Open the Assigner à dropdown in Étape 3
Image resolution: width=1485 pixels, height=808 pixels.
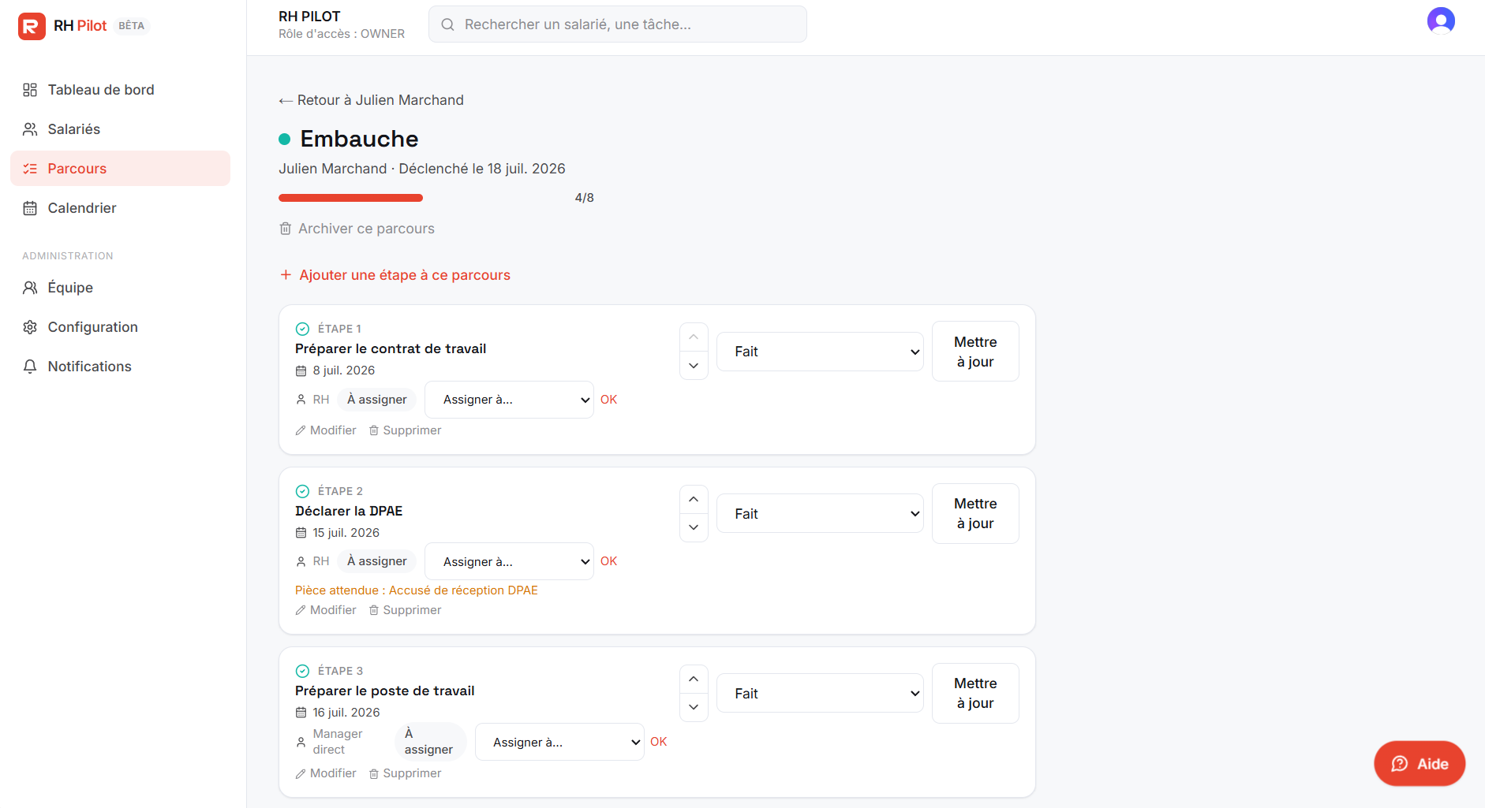[x=559, y=742]
